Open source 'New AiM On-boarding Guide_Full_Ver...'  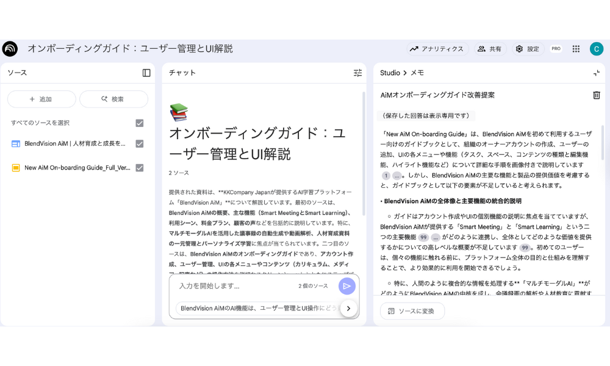coord(77,168)
